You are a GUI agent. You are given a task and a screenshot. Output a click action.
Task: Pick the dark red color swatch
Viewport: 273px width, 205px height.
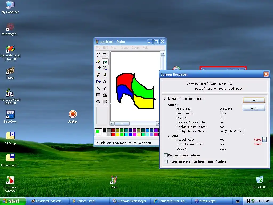[113, 130]
